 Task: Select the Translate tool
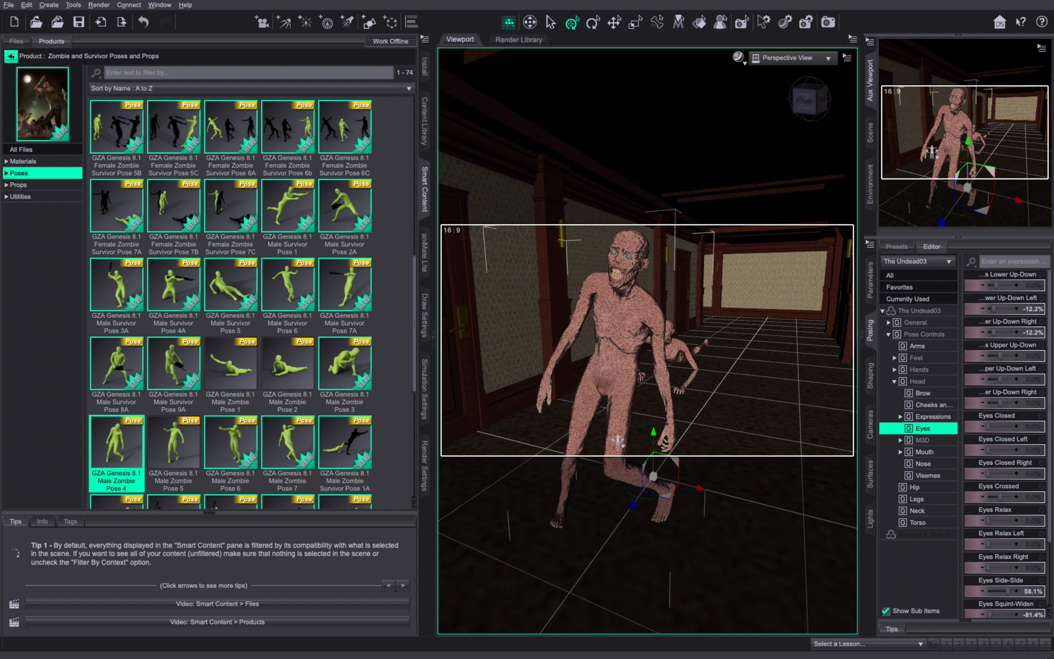614,22
